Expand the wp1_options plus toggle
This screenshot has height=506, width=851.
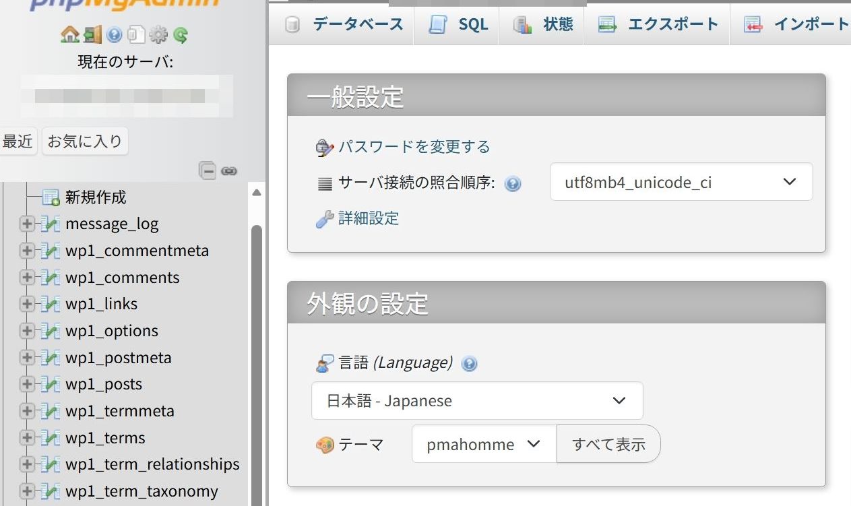tap(27, 331)
